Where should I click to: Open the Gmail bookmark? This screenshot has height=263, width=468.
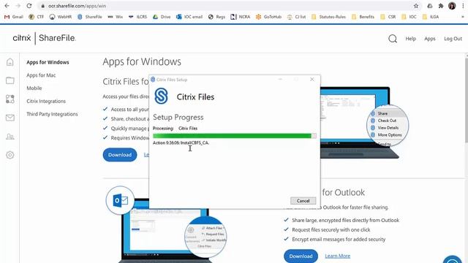pyautogui.click(x=14, y=17)
